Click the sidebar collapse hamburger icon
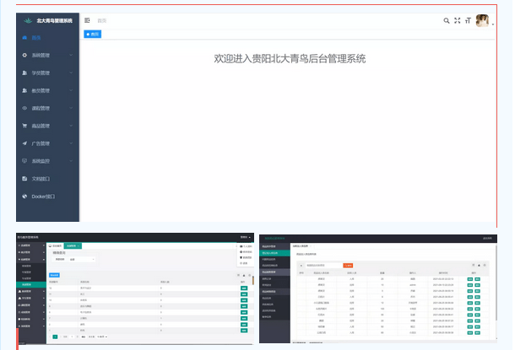515x350 pixels. pyautogui.click(x=87, y=20)
